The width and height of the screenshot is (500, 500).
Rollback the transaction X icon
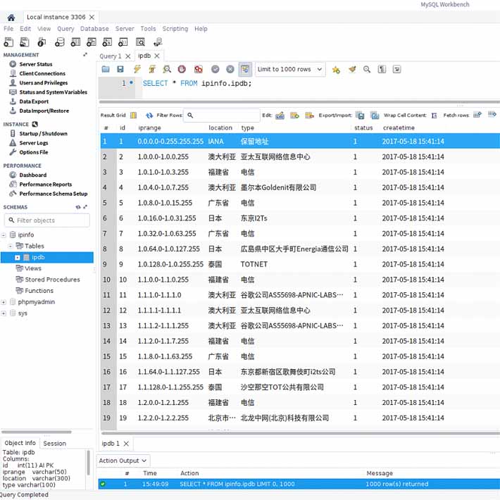(230, 69)
